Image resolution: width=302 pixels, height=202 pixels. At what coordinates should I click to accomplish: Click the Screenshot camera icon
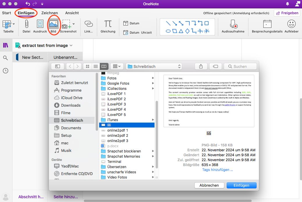(66, 24)
